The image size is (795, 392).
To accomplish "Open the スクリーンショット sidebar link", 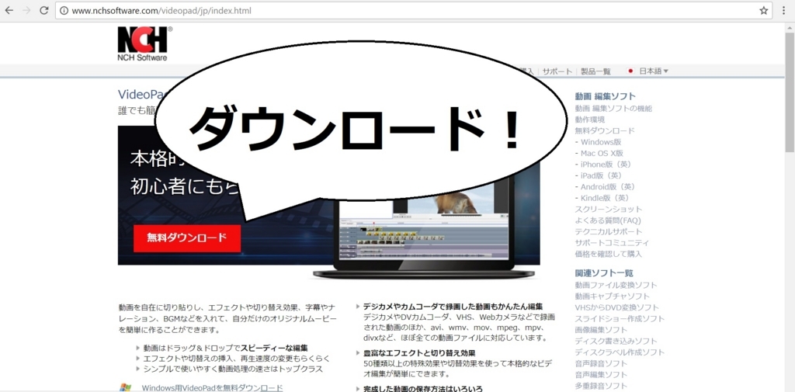I will click(x=609, y=209).
